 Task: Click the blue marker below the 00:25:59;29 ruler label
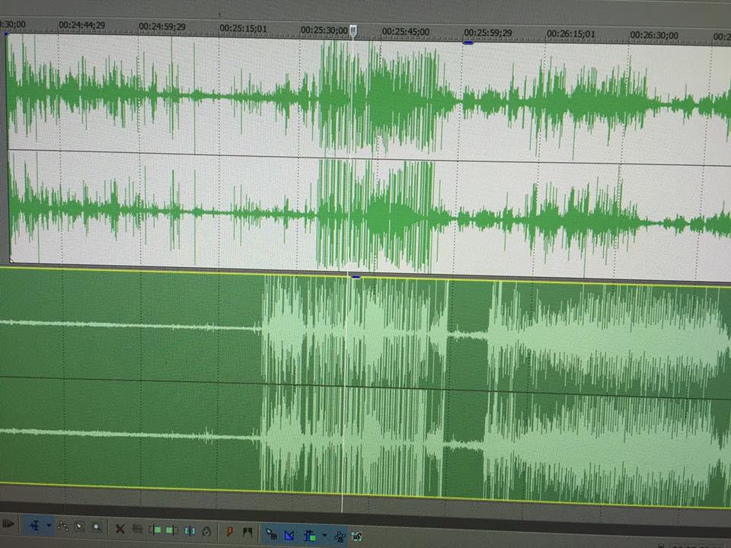coord(468,43)
